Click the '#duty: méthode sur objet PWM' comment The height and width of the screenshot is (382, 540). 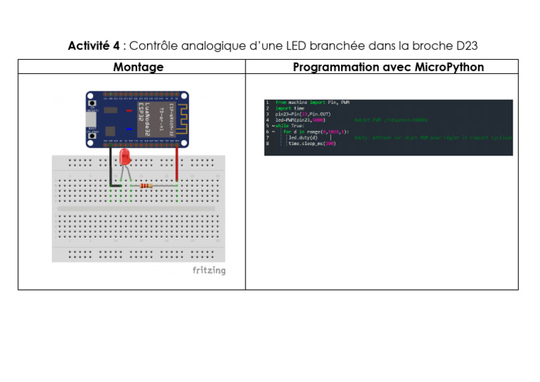pos(433,137)
